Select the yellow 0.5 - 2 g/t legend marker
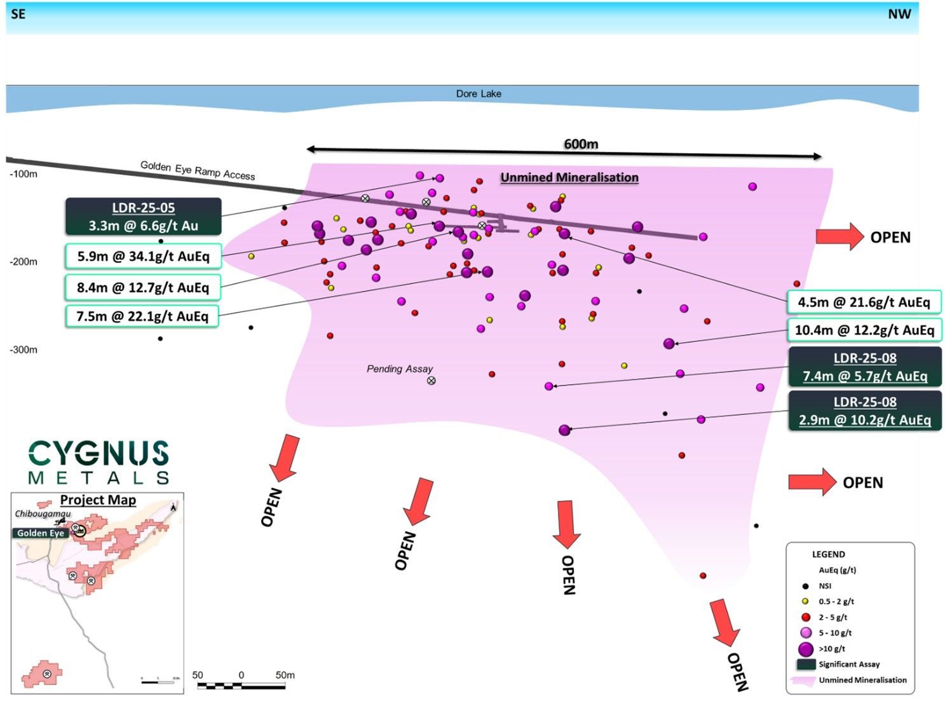This screenshot has width=945, height=713. click(805, 601)
